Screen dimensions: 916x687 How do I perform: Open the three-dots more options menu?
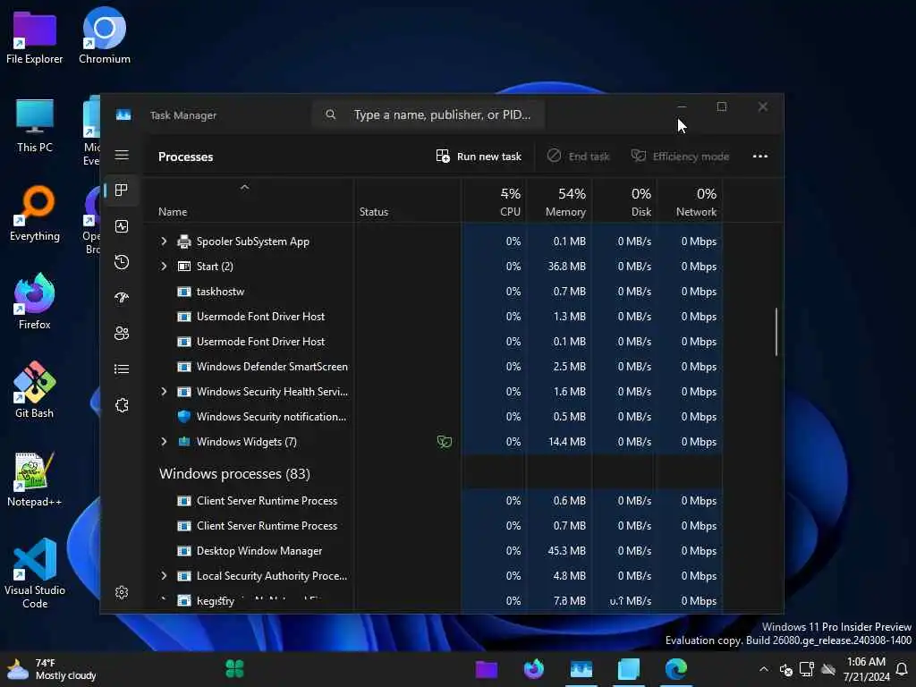(x=760, y=156)
